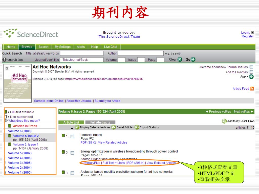The width and height of the screenshot is (259, 194).
Task: Open the Live Chat menu tab
Action: 111,47
